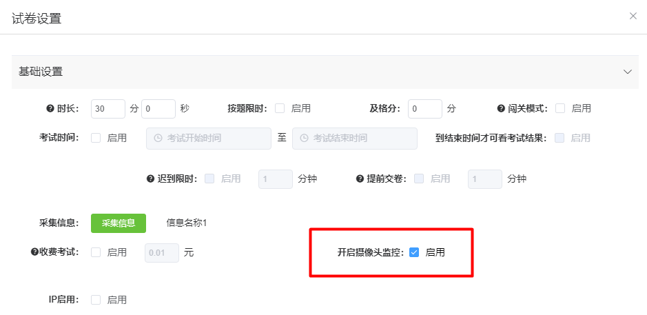Image resolution: width=647 pixels, height=315 pixels.
Task: Click the clock icon in 考试结束时间 field
Action: pyautogui.click(x=304, y=138)
